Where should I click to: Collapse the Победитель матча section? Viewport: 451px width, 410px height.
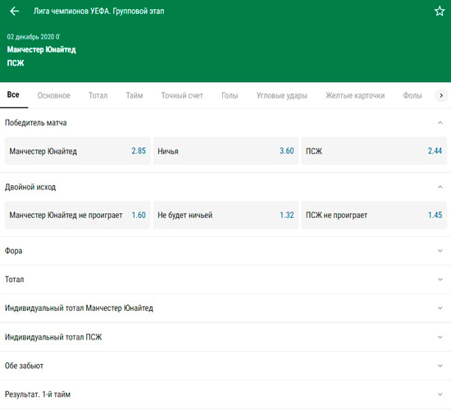click(440, 123)
